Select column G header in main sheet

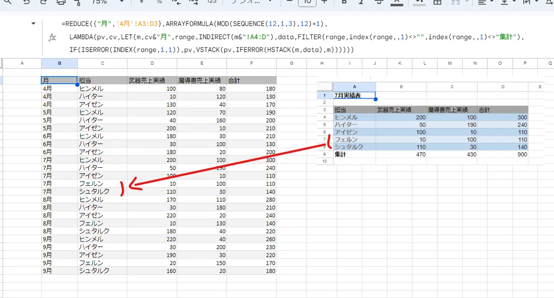292,63
